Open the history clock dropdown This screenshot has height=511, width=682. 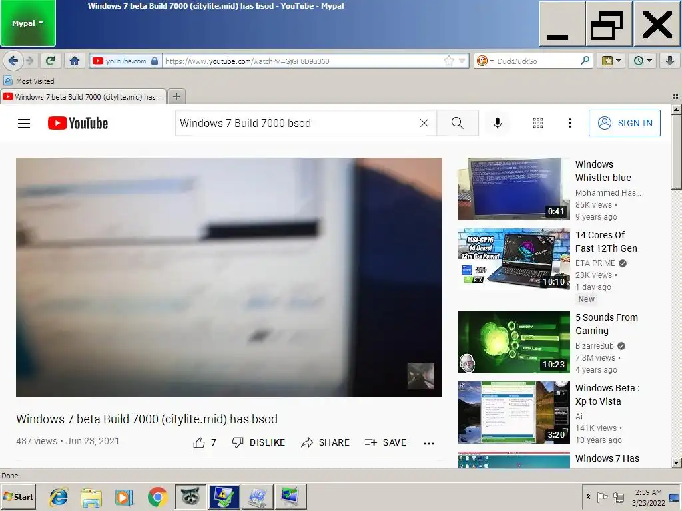[x=643, y=61]
